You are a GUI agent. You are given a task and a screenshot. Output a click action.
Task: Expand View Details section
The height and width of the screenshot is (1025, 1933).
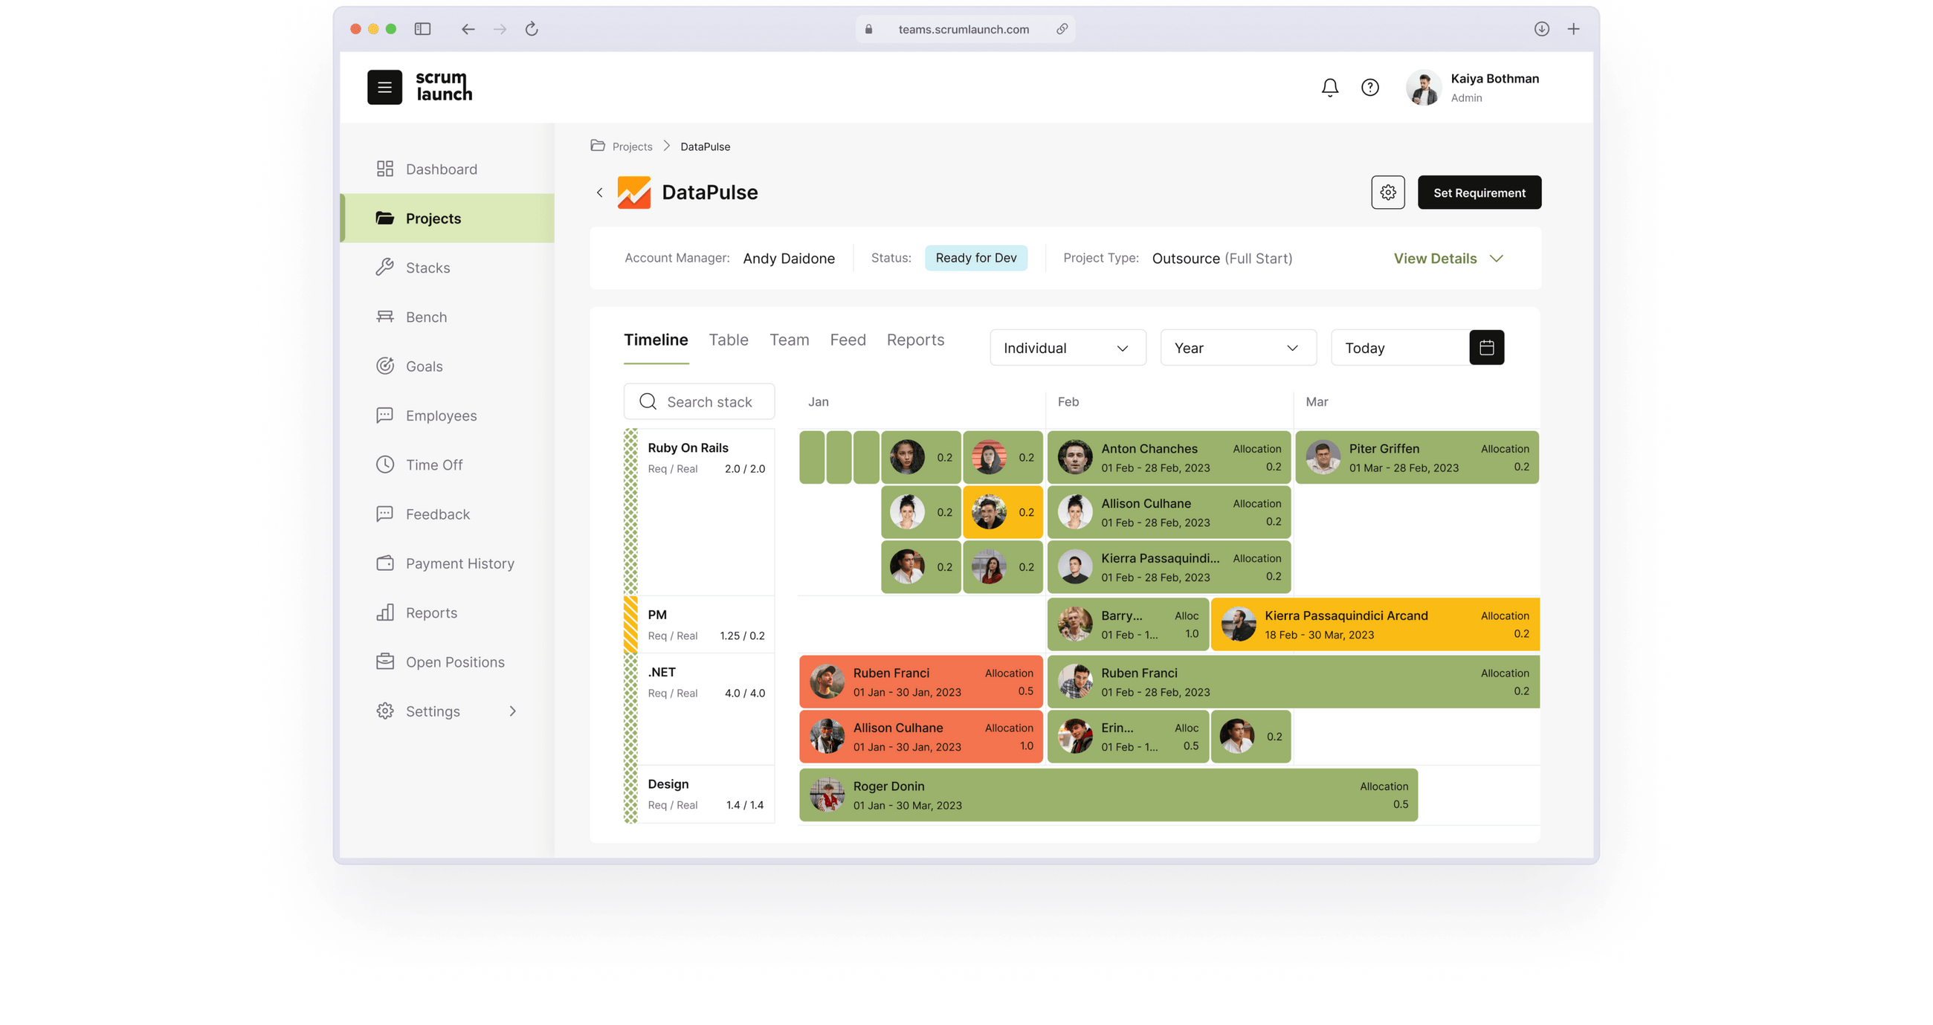1448,258
